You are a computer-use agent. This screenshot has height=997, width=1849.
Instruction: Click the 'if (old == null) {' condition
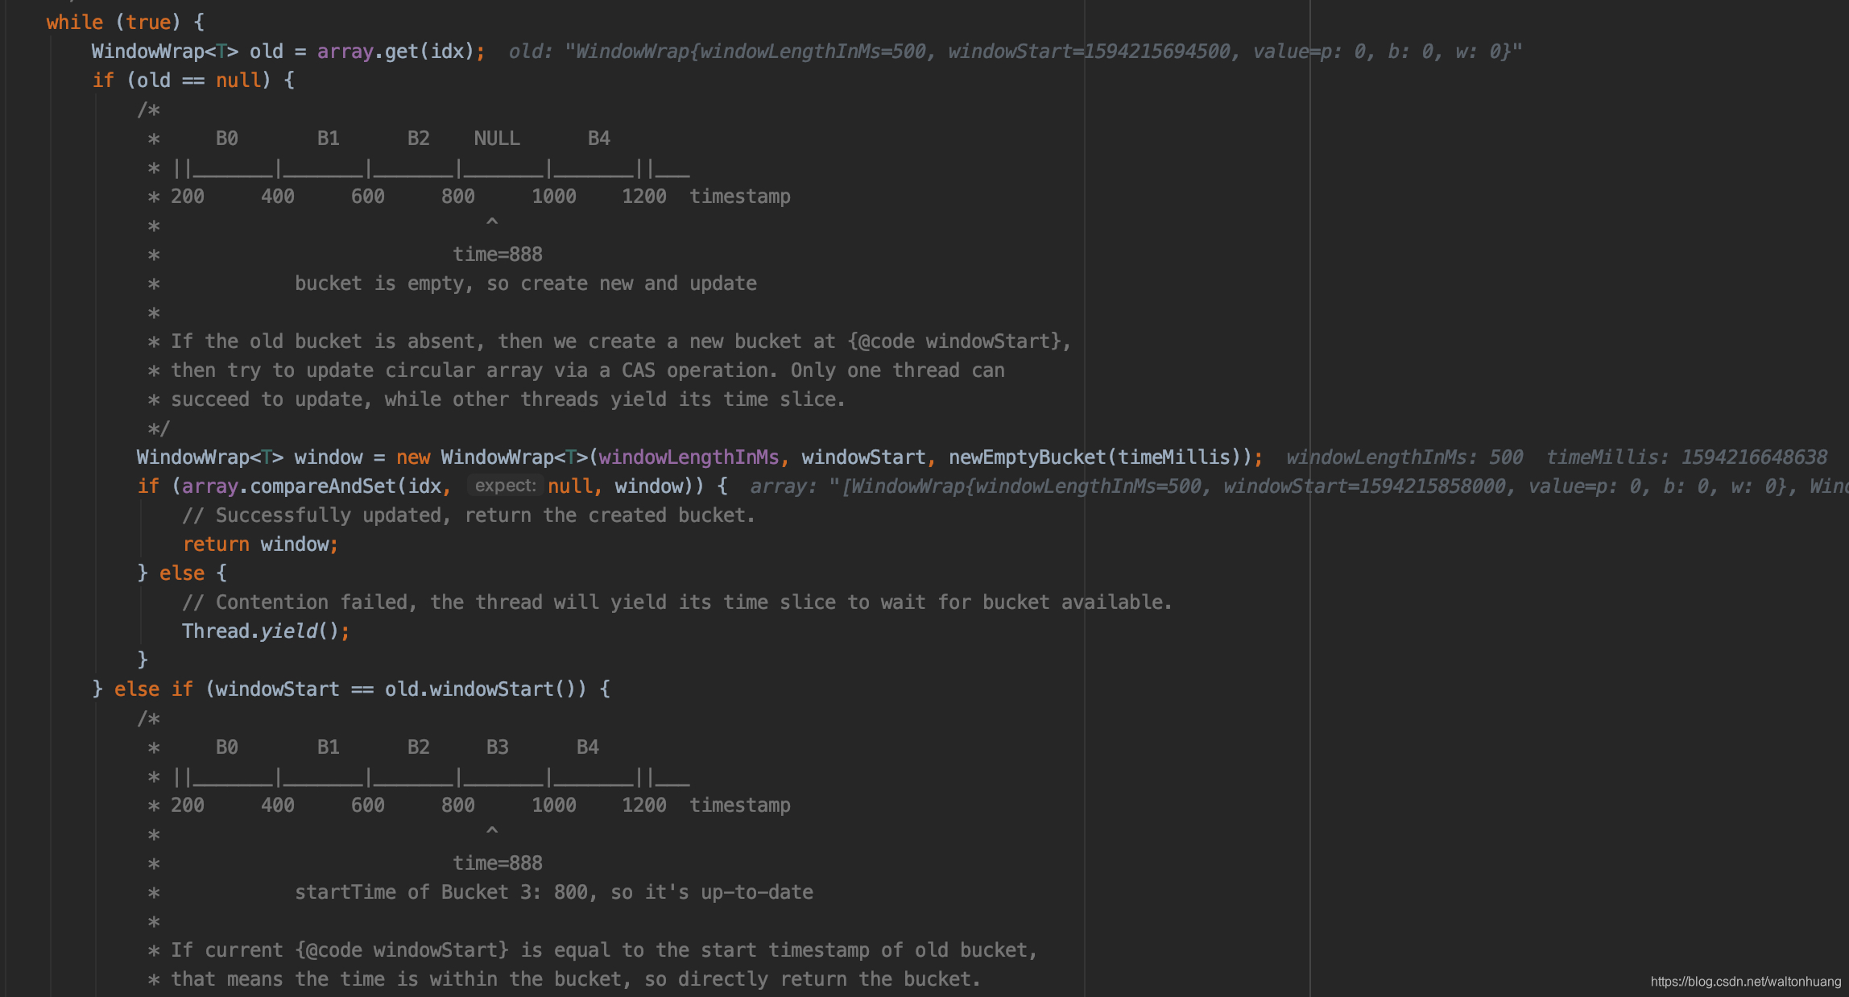(193, 81)
